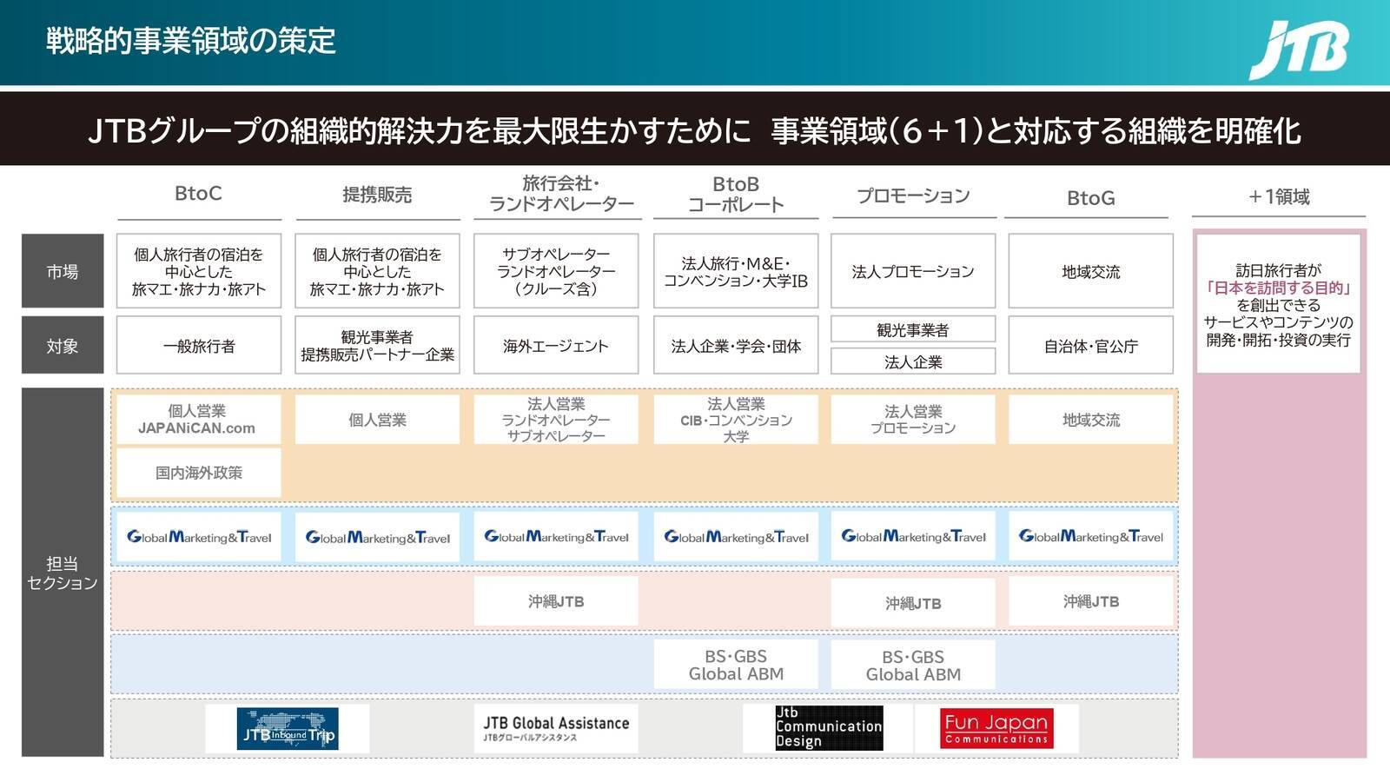
Task: Click the 市場 row label
Action: click(x=63, y=271)
